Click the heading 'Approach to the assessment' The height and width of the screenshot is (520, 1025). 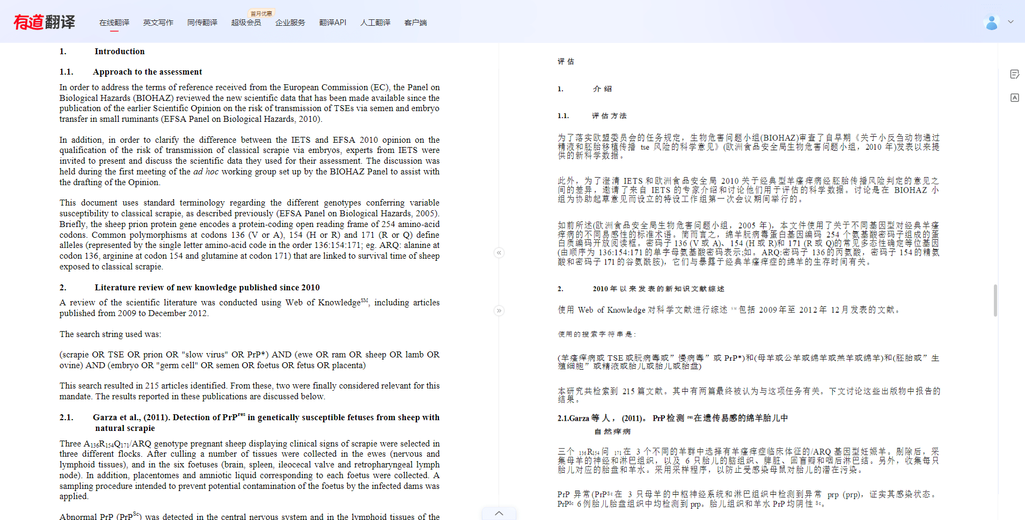click(148, 72)
